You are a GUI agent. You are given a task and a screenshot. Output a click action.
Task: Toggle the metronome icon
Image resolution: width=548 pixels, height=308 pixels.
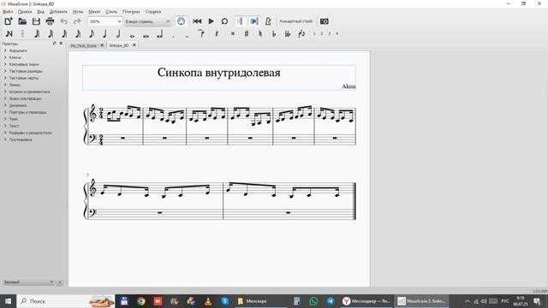(268, 21)
